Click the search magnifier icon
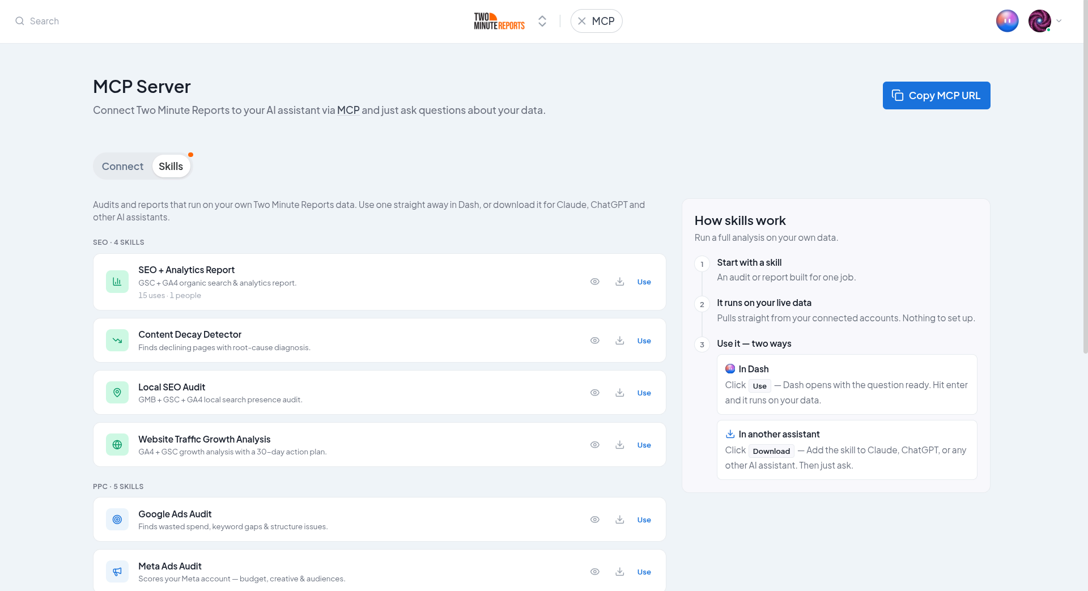Screen dimensions: 1088x591 coord(20,21)
